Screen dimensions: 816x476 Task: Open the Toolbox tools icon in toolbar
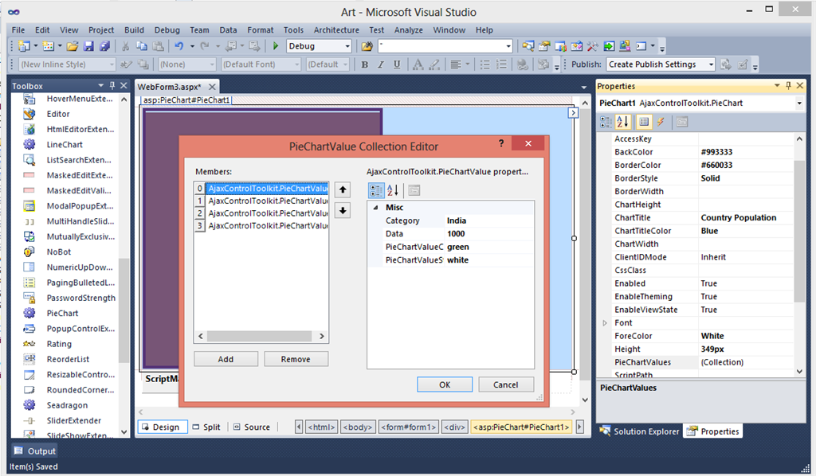[x=592, y=46]
